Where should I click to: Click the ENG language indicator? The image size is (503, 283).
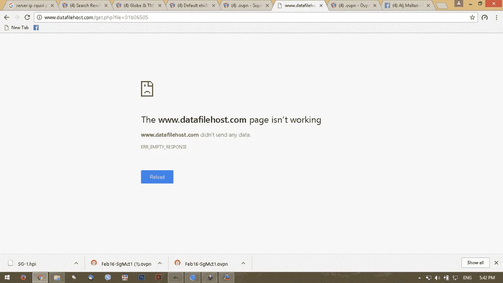pos(467,278)
